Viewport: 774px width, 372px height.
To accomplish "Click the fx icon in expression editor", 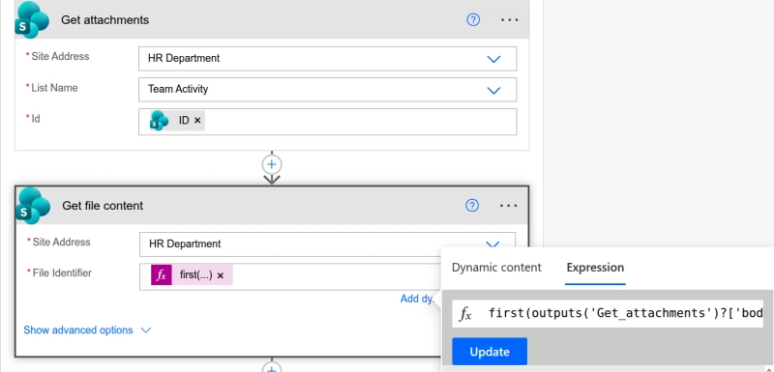I will [465, 313].
